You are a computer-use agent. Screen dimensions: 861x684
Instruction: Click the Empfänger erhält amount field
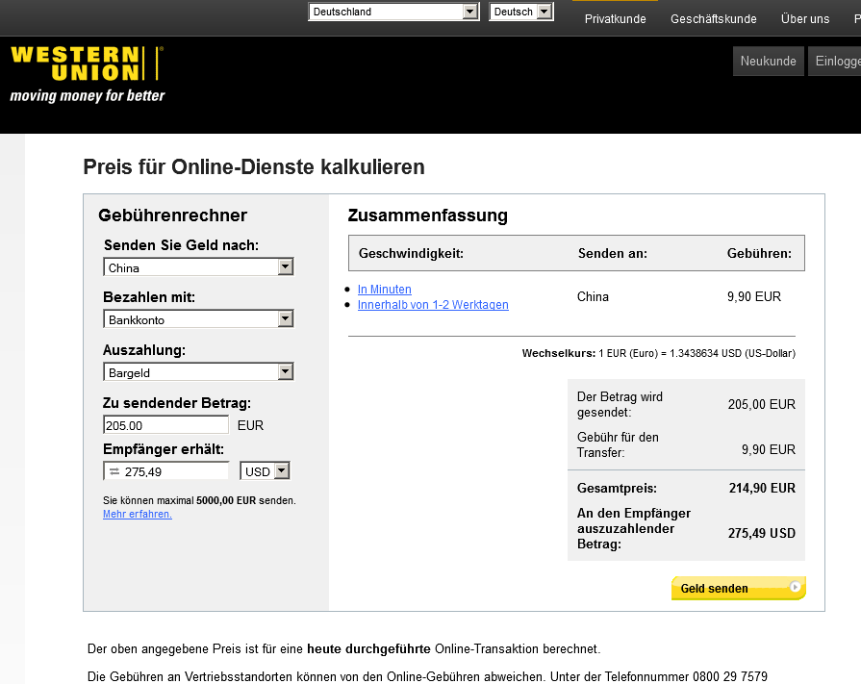[175, 471]
